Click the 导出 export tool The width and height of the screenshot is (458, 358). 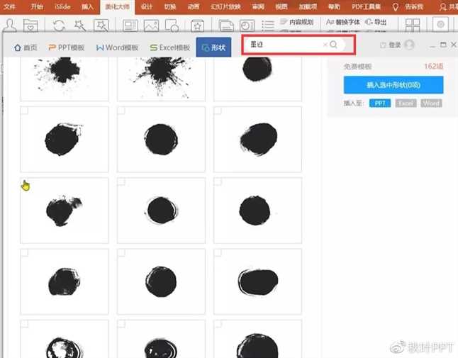(x=376, y=22)
